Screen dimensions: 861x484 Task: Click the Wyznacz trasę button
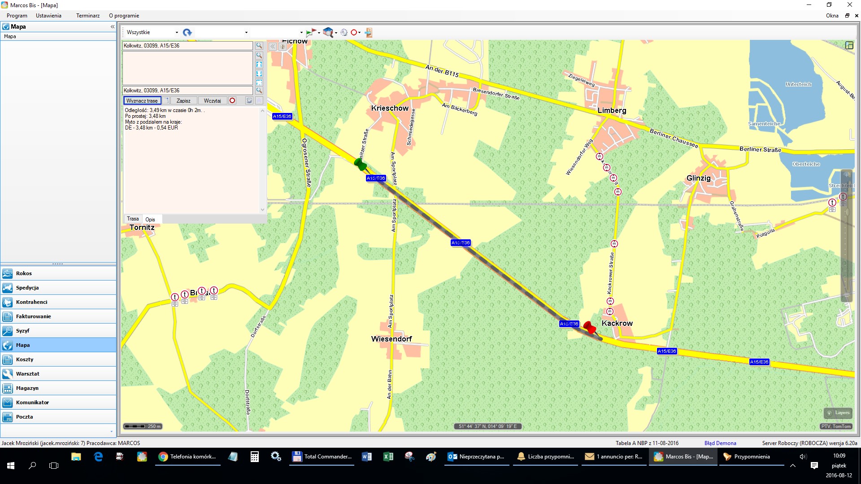tap(142, 100)
